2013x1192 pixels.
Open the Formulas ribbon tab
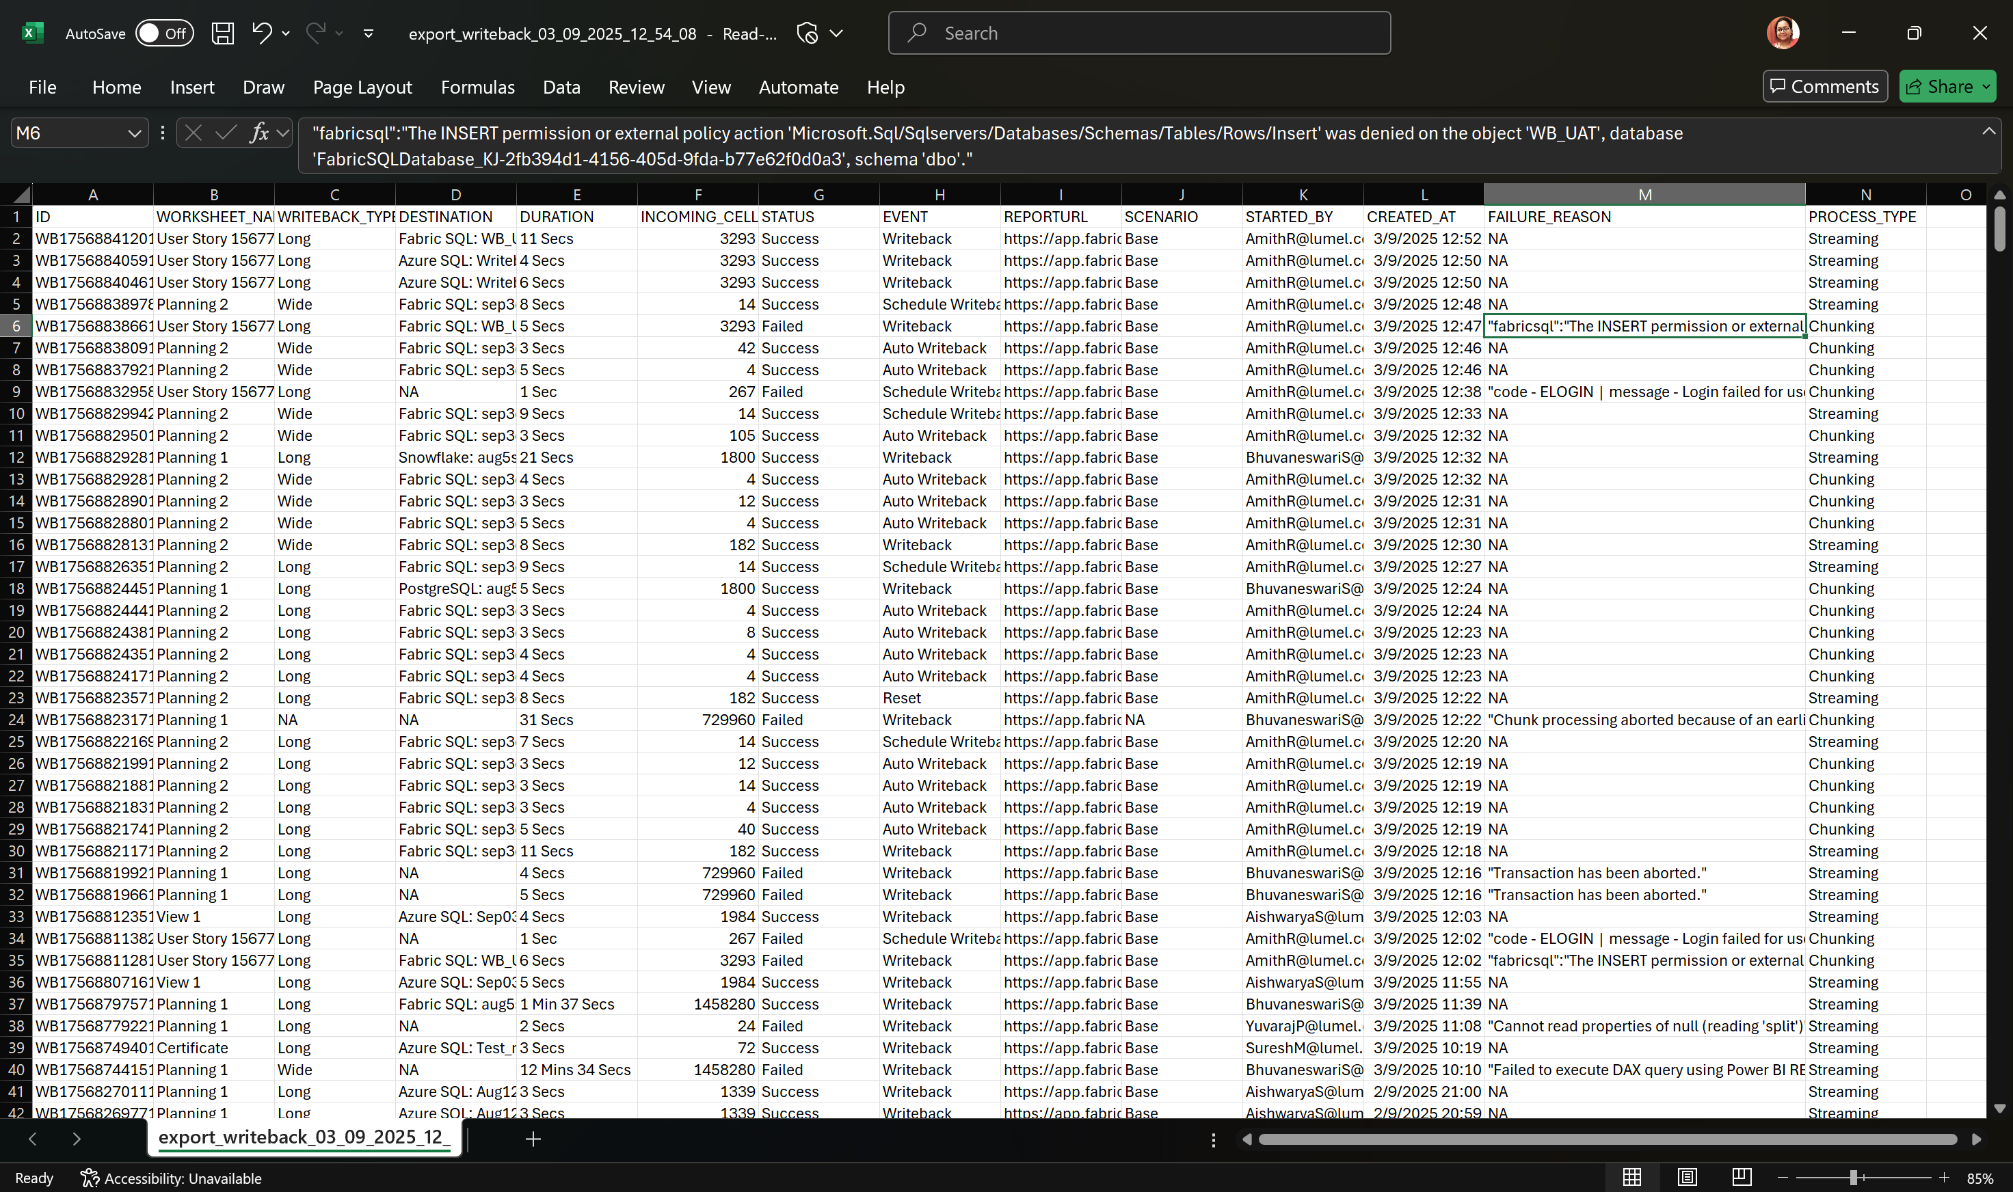477,87
